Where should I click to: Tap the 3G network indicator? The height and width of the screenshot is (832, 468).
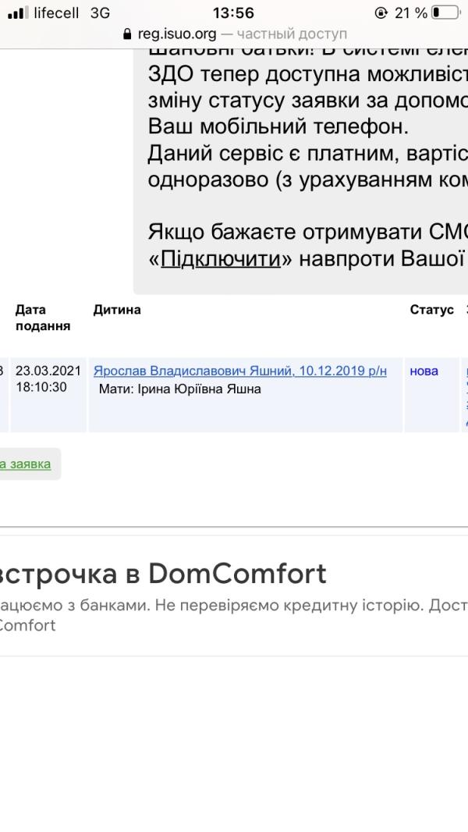click(100, 12)
